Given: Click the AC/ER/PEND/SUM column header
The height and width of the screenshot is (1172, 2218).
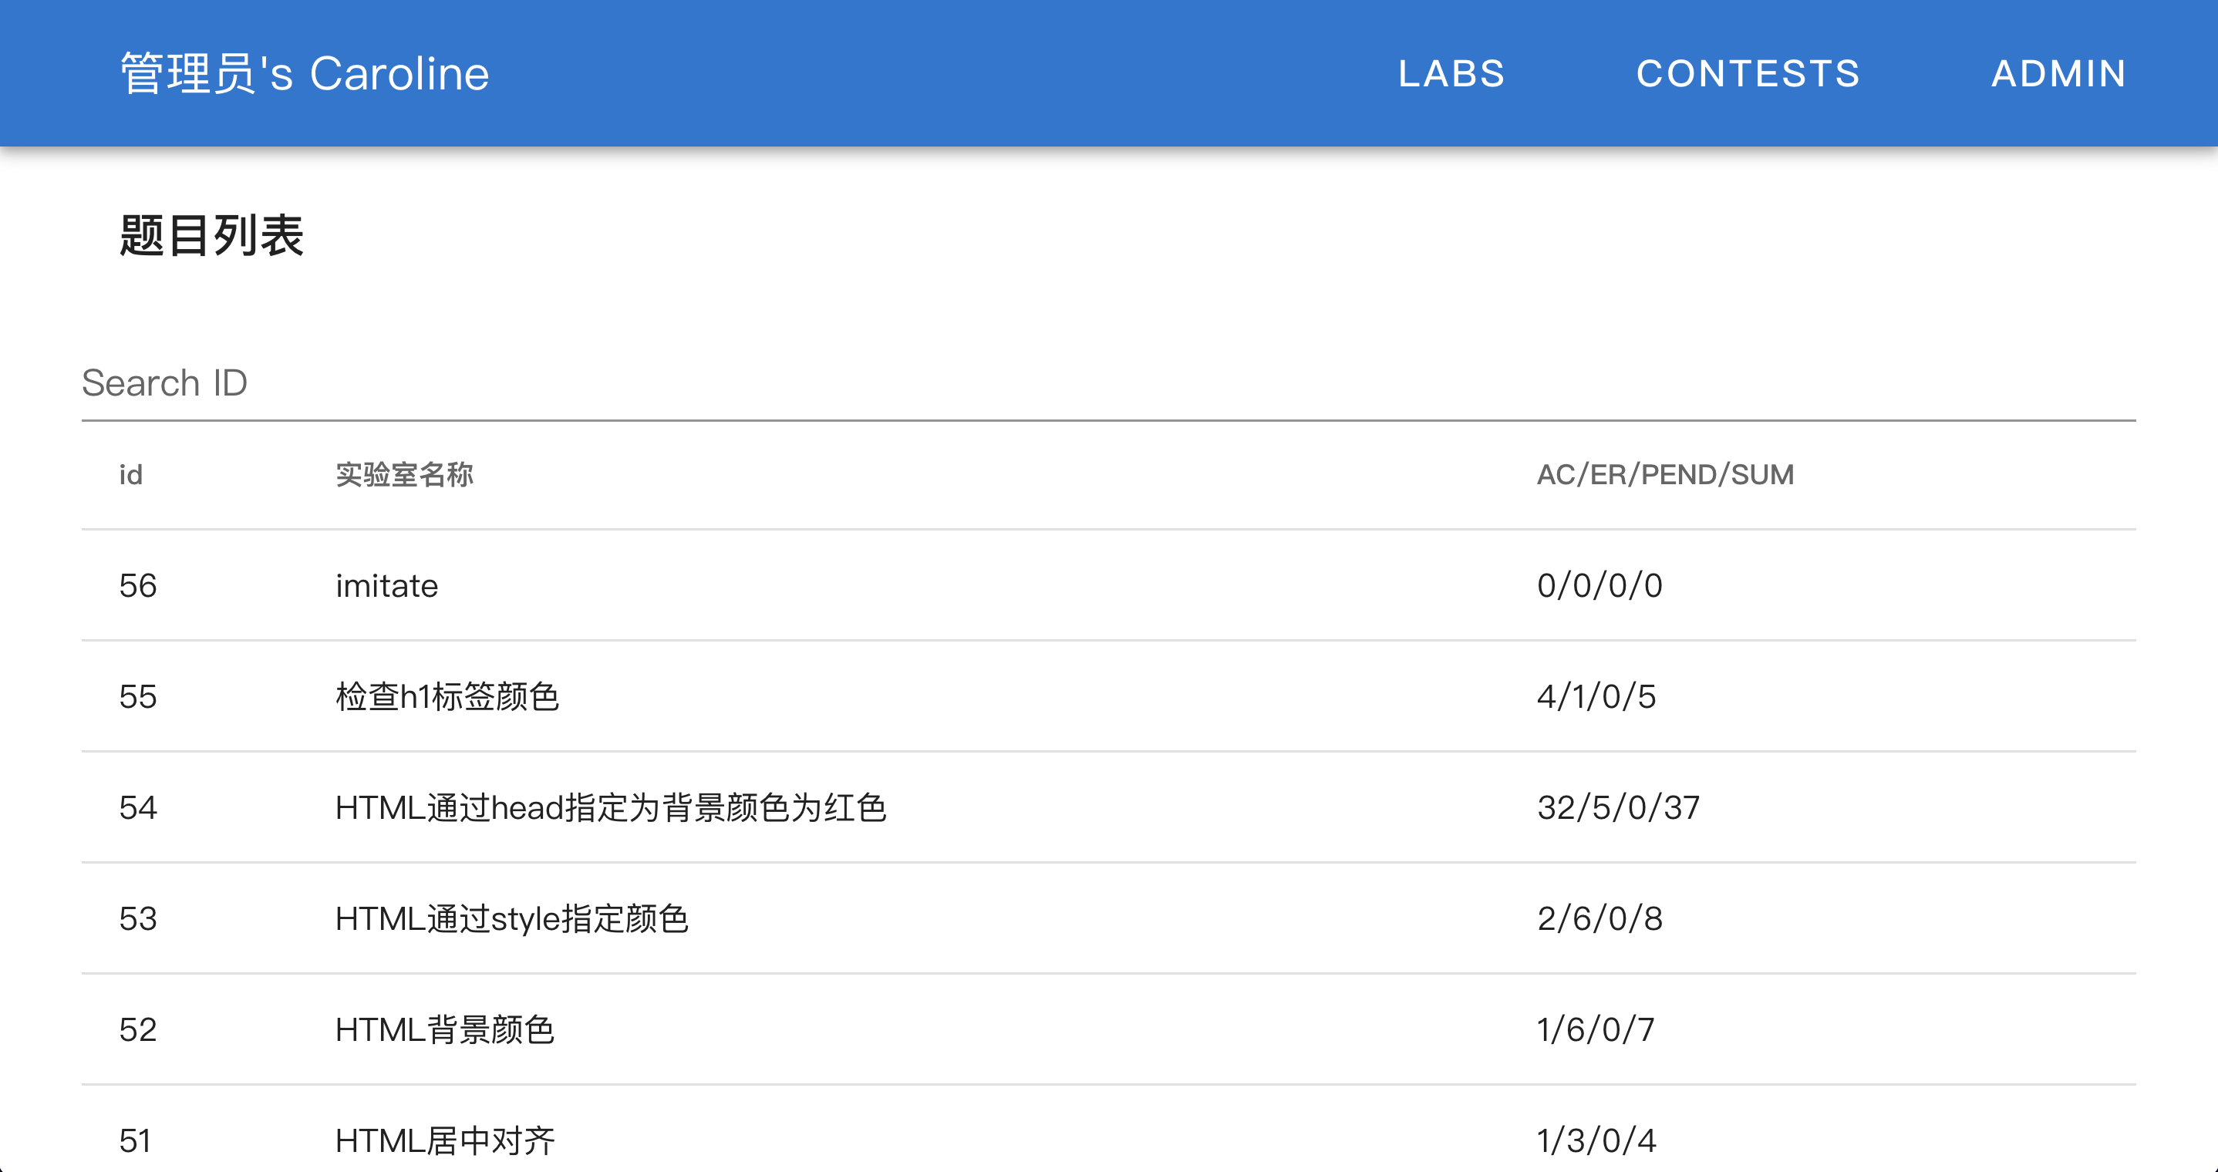Looking at the screenshot, I should [1665, 474].
